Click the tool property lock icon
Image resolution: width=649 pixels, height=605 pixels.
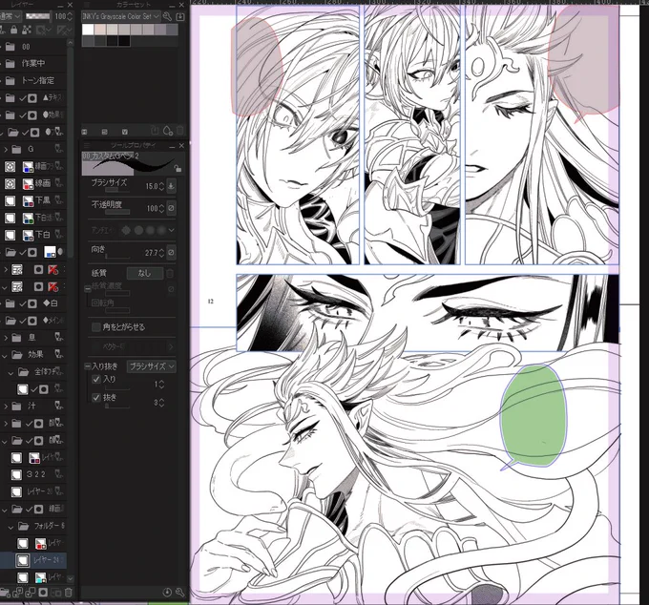click(x=178, y=168)
